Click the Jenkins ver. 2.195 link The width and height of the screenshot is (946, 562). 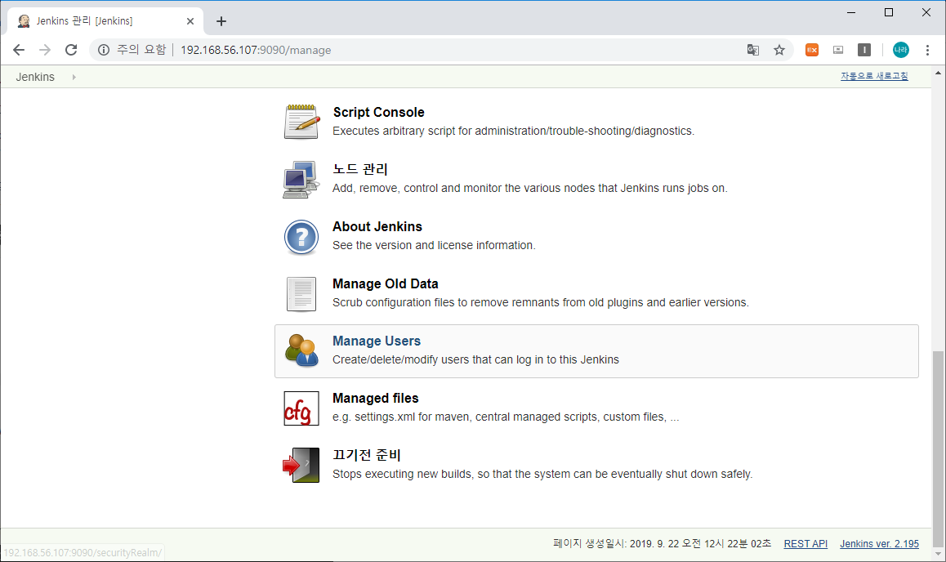pyautogui.click(x=879, y=544)
